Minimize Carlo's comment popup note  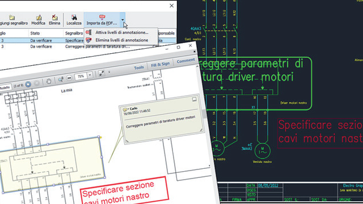194,99
